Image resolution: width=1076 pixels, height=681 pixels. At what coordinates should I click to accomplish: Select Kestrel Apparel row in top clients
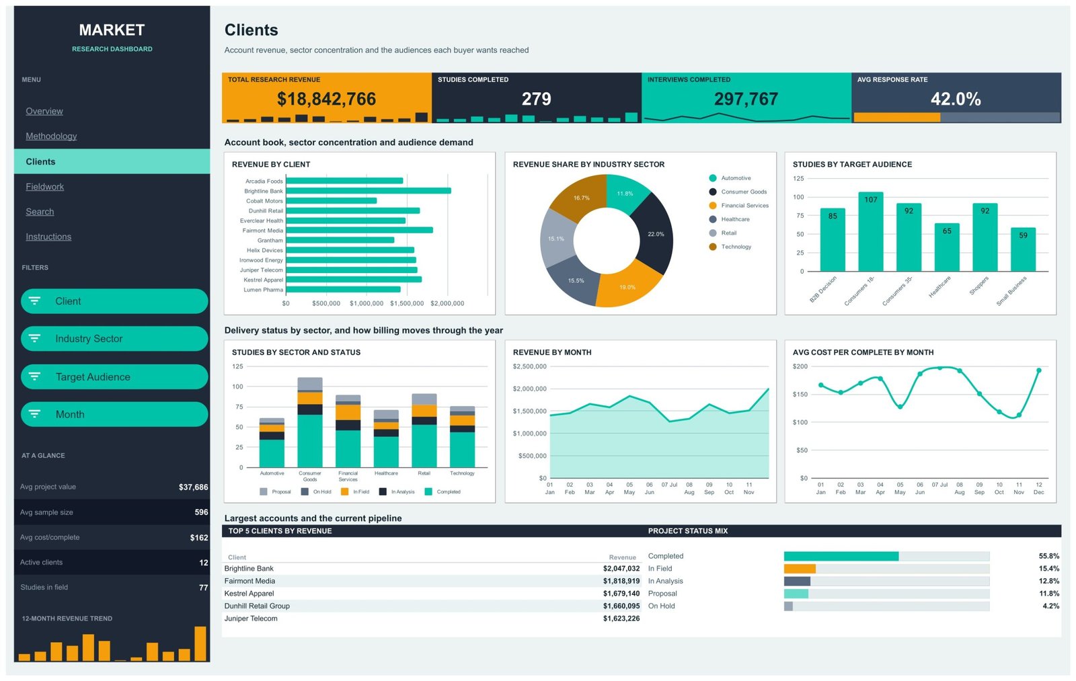[432, 594]
